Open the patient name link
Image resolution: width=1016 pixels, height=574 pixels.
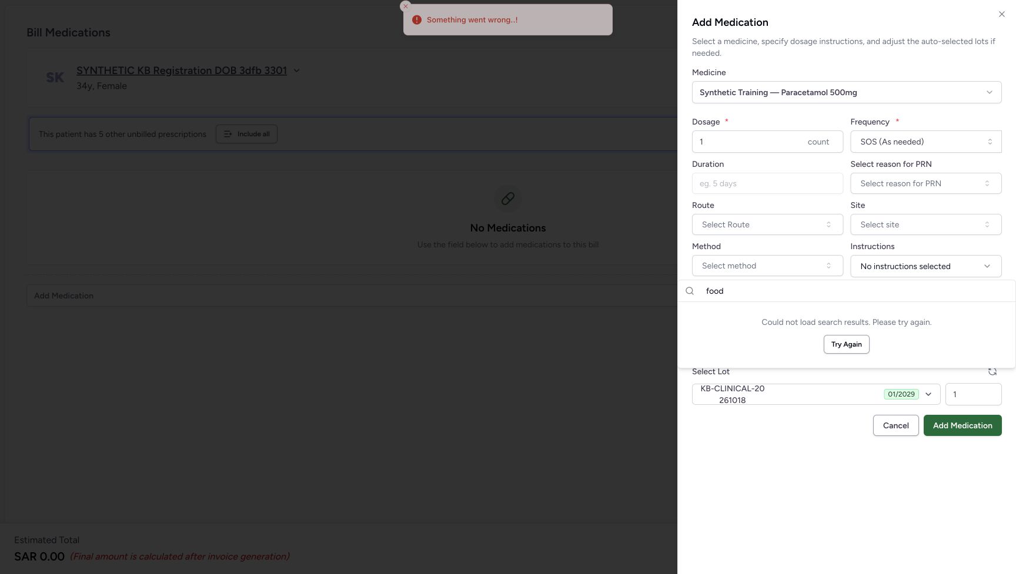(182, 71)
